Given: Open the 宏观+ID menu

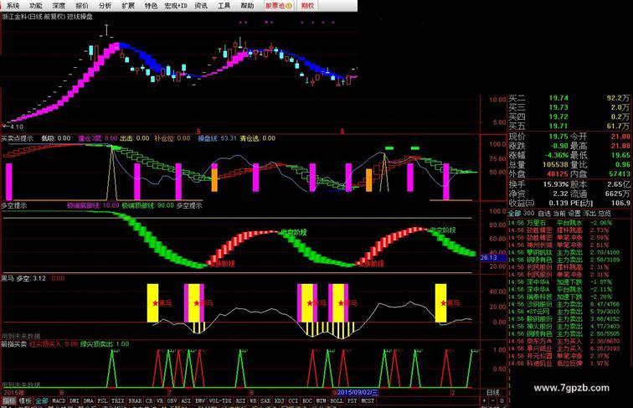Looking at the screenshot, I should 176,6.
